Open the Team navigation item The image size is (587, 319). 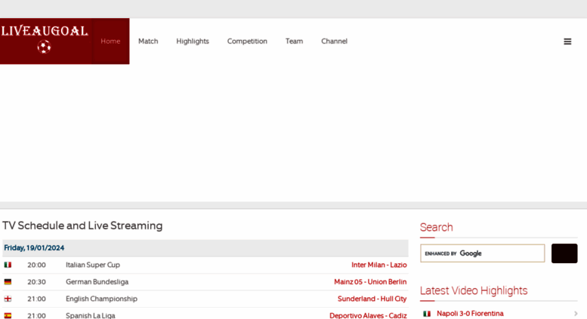pos(294,41)
